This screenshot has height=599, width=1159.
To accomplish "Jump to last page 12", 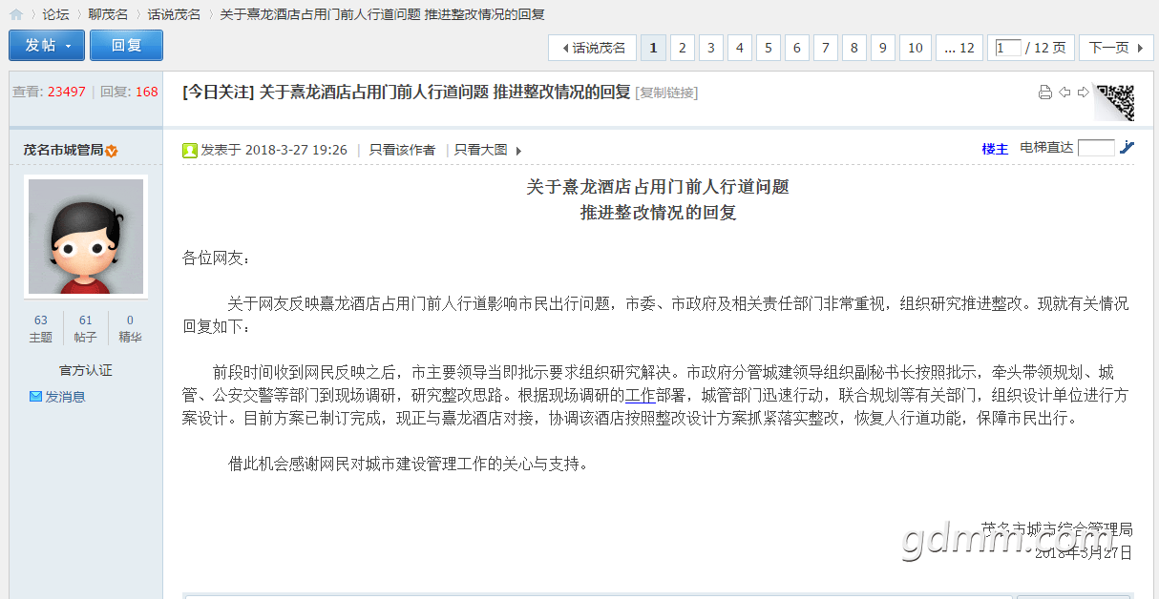I will point(959,48).
